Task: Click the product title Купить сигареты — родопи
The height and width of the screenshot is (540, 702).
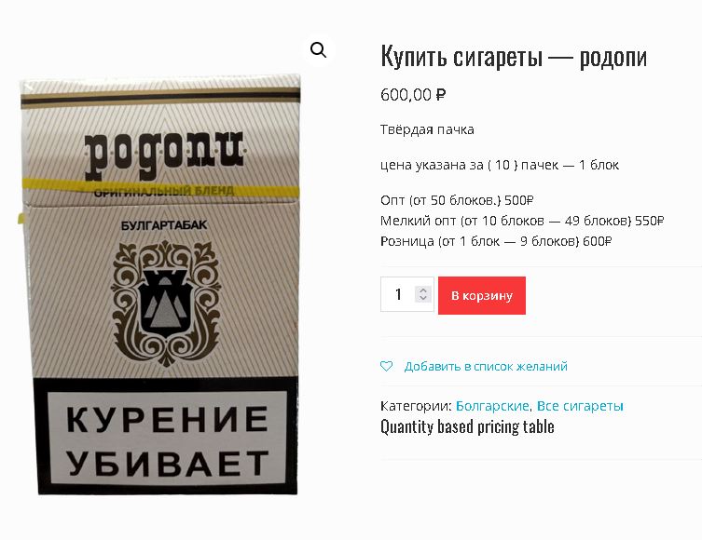Action: click(514, 57)
